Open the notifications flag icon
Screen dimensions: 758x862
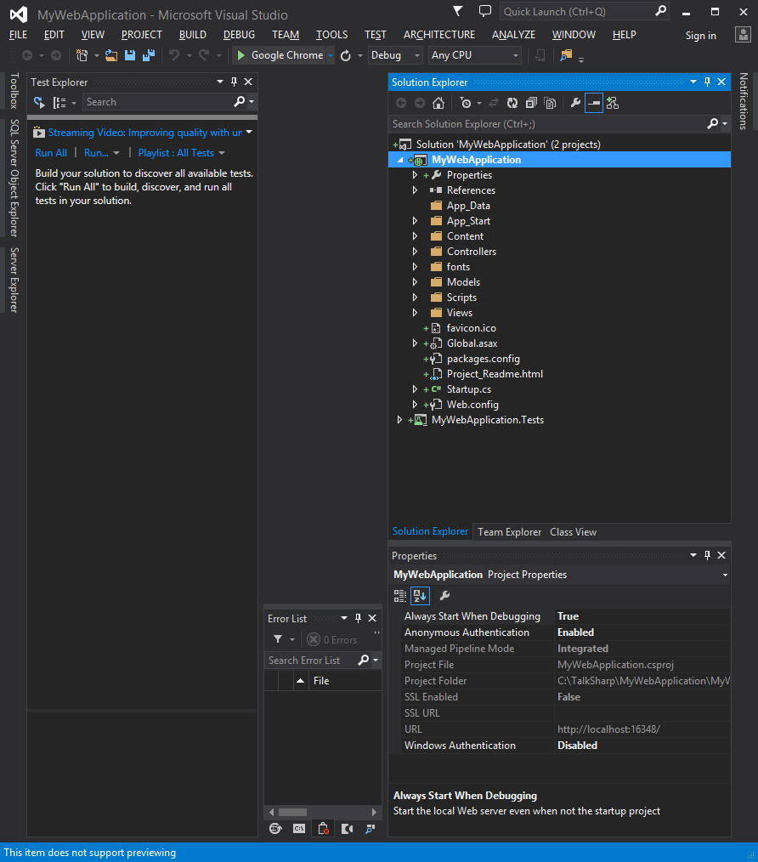pos(457,11)
